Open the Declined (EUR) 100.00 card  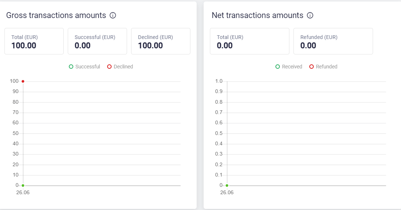pyautogui.click(x=161, y=41)
